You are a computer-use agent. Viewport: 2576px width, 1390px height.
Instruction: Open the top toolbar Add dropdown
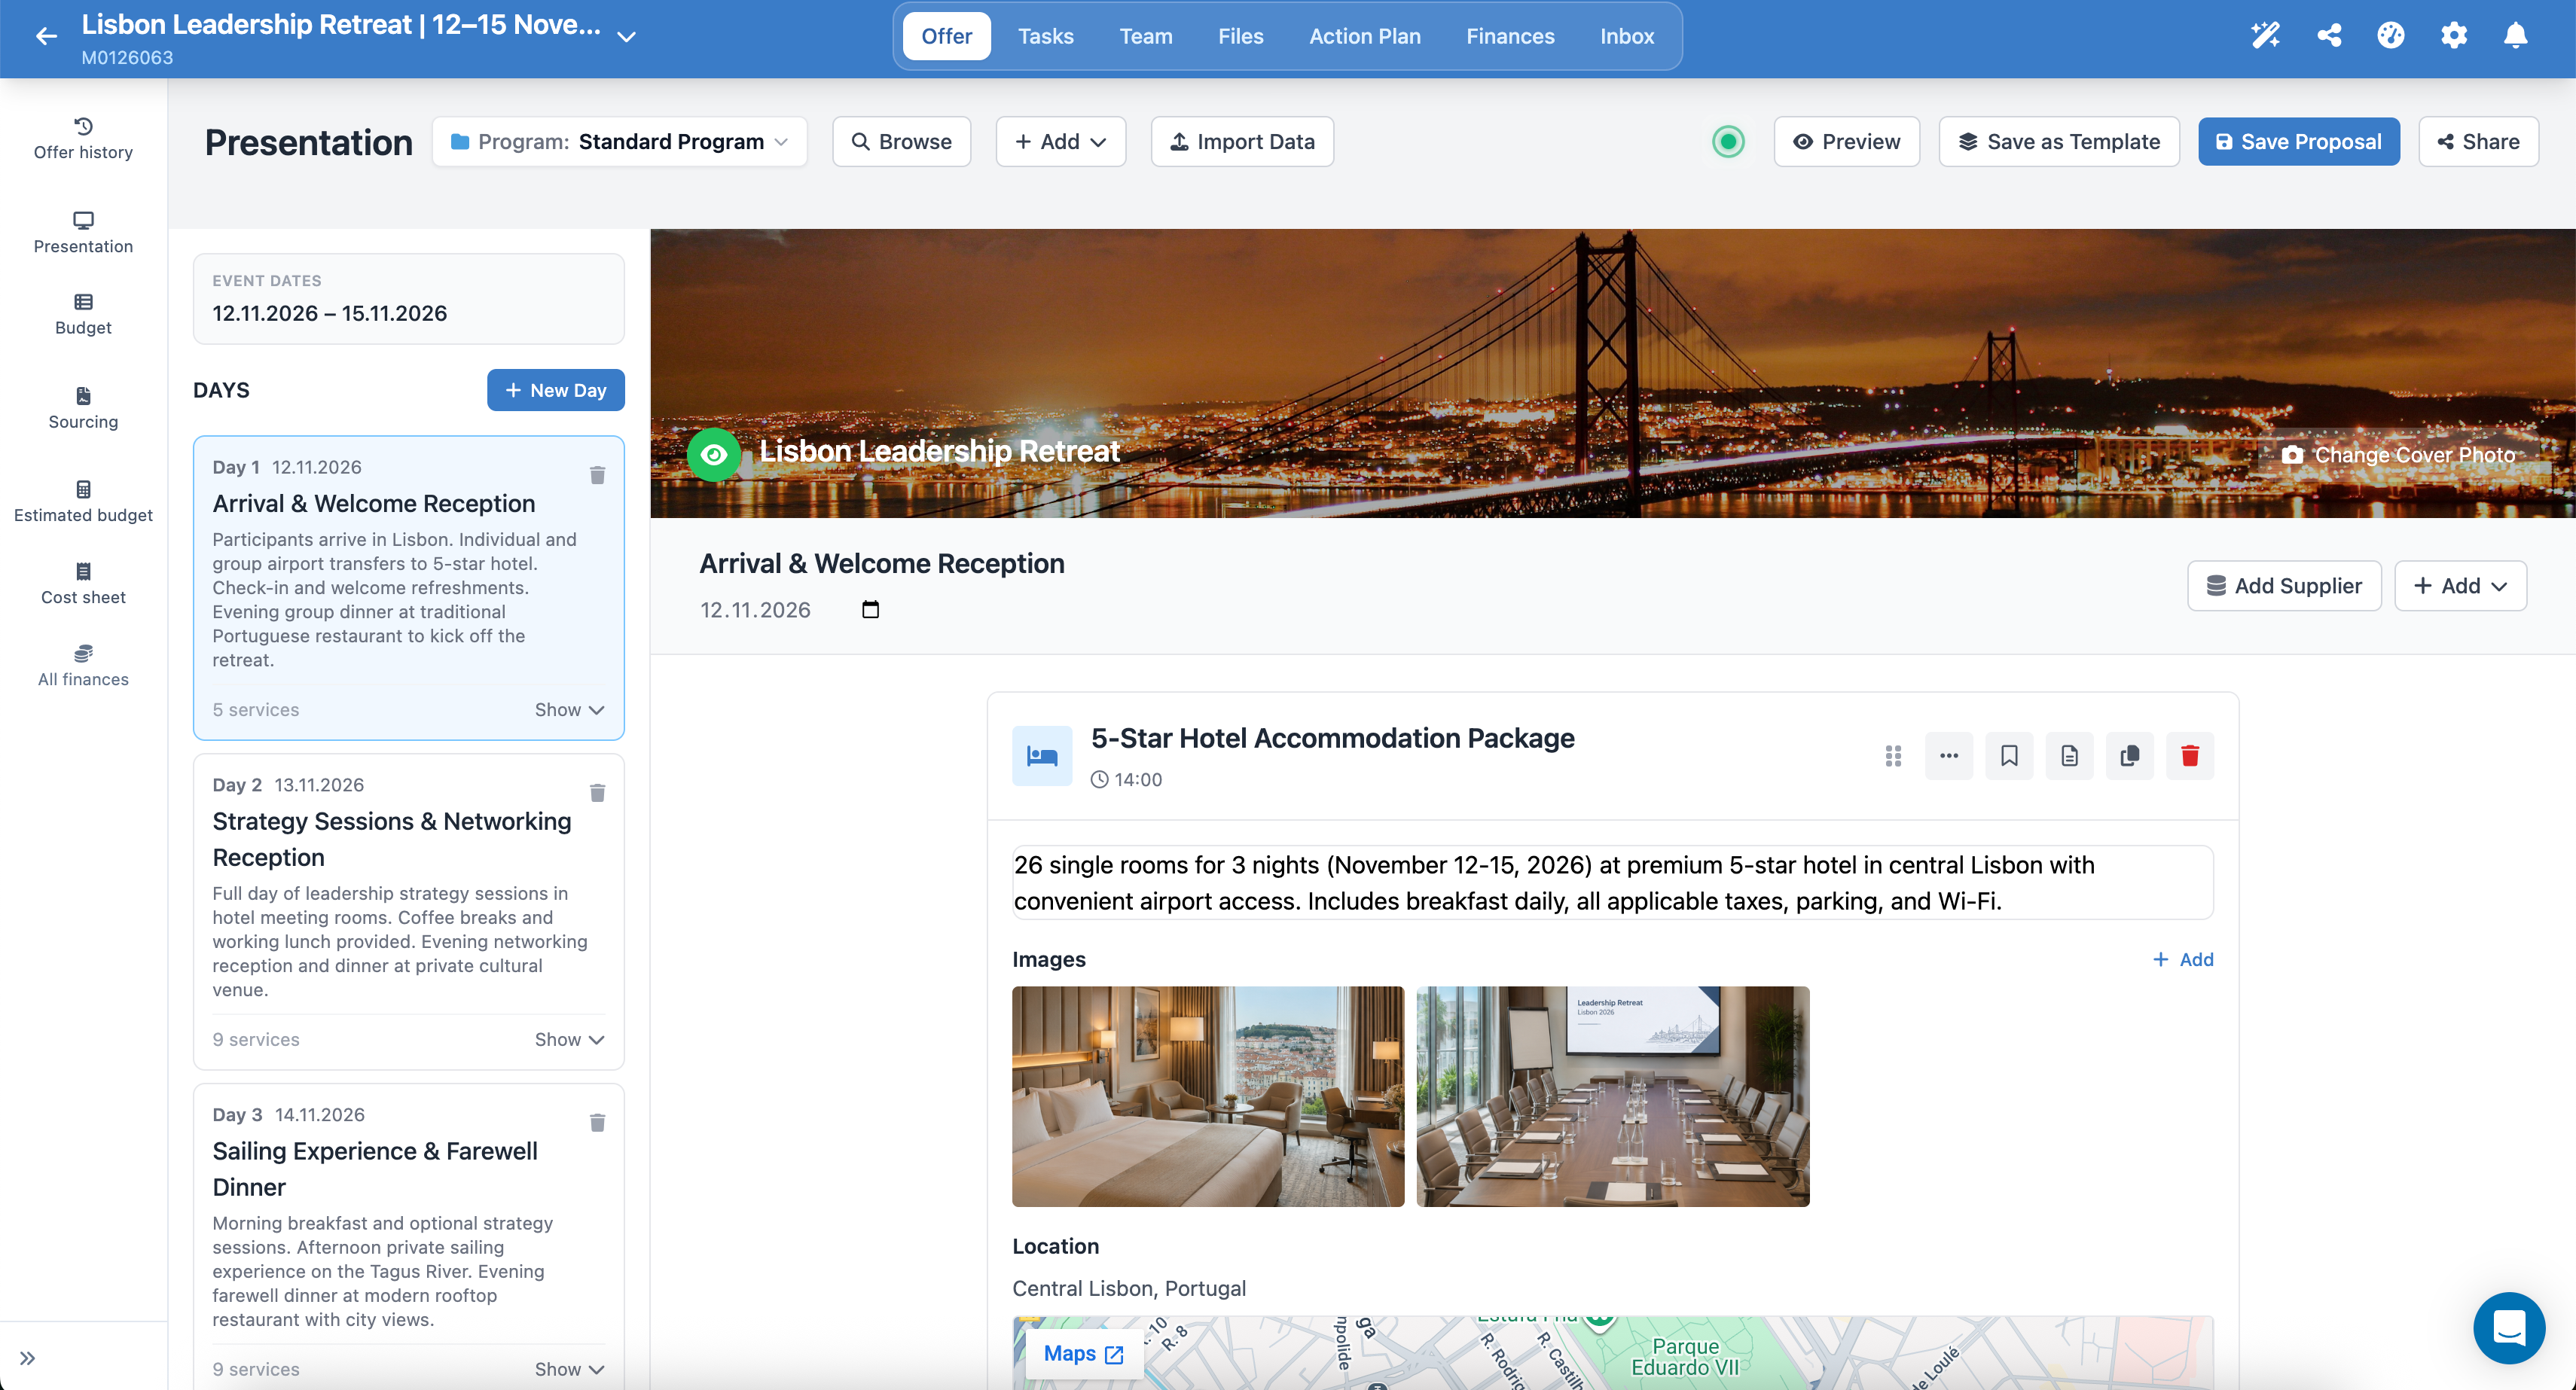coord(1060,141)
